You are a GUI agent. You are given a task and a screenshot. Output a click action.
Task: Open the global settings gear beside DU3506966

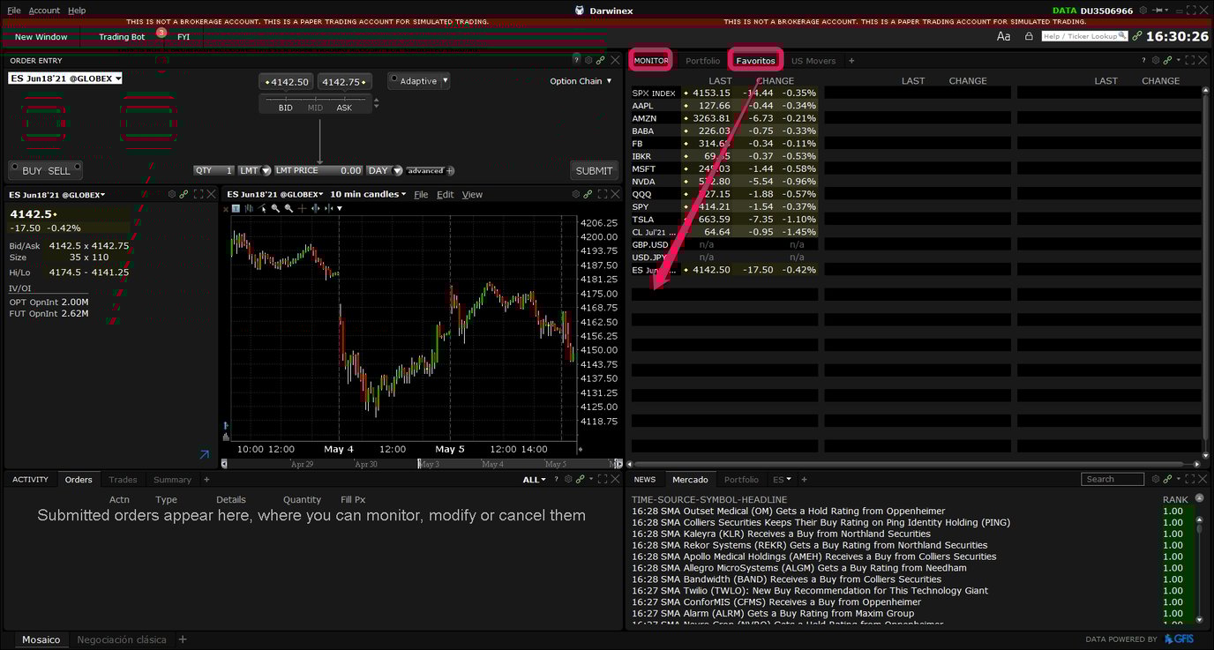1143,11
